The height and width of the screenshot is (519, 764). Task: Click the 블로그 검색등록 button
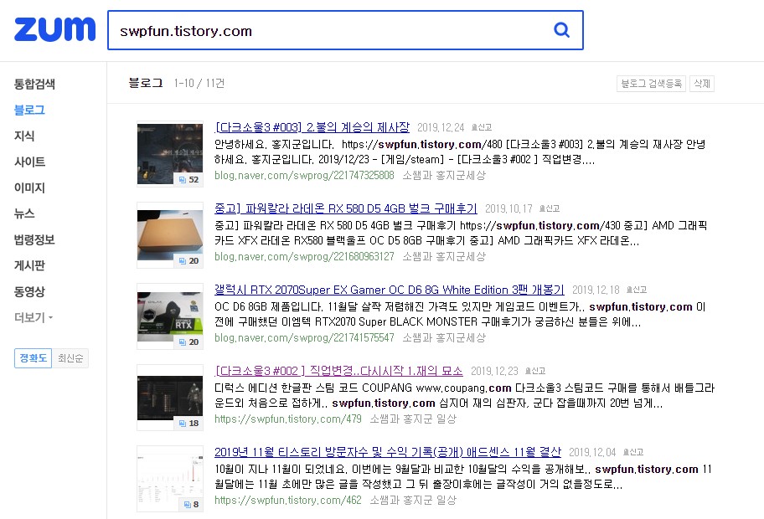click(651, 84)
